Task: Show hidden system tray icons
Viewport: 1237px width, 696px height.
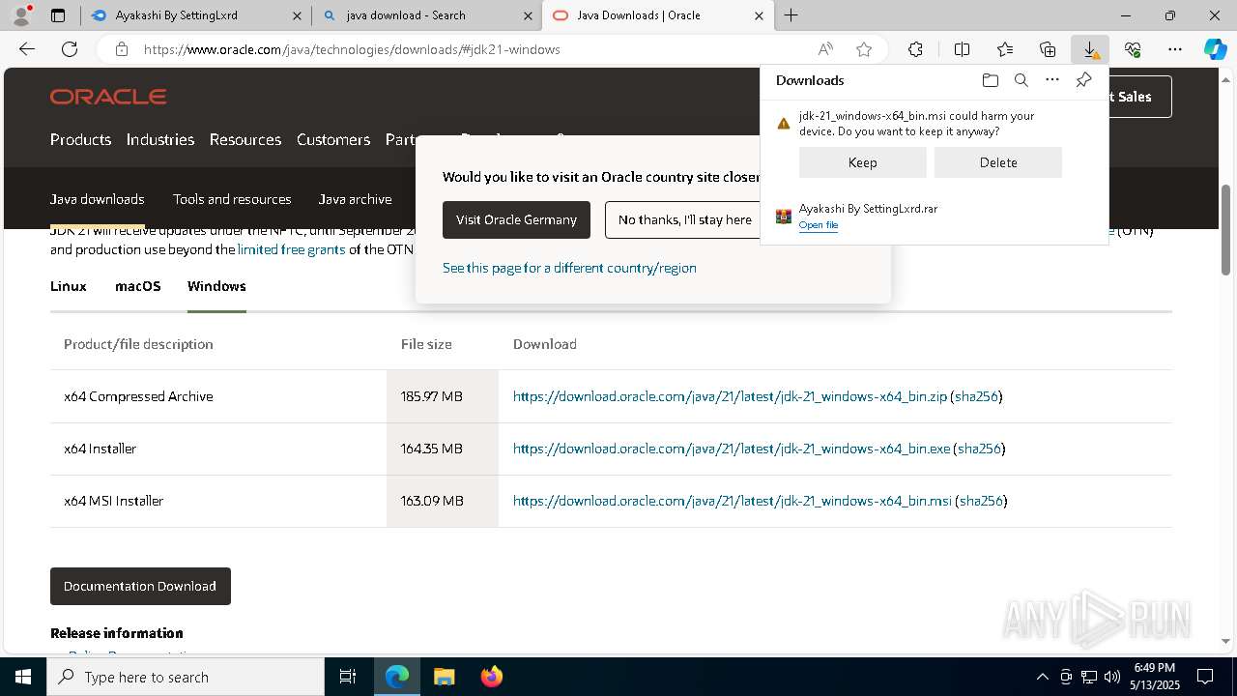Action: tap(1042, 677)
